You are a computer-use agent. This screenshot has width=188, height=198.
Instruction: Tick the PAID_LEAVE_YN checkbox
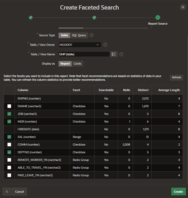coord(9,175)
